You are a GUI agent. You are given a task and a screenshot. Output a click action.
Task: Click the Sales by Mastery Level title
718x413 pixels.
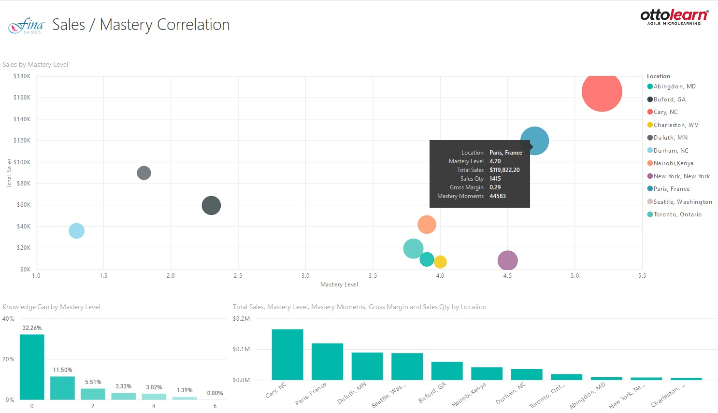tap(35, 65)
